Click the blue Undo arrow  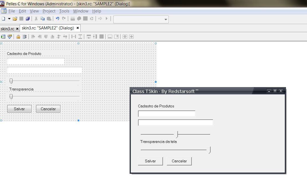coord(57,19)
